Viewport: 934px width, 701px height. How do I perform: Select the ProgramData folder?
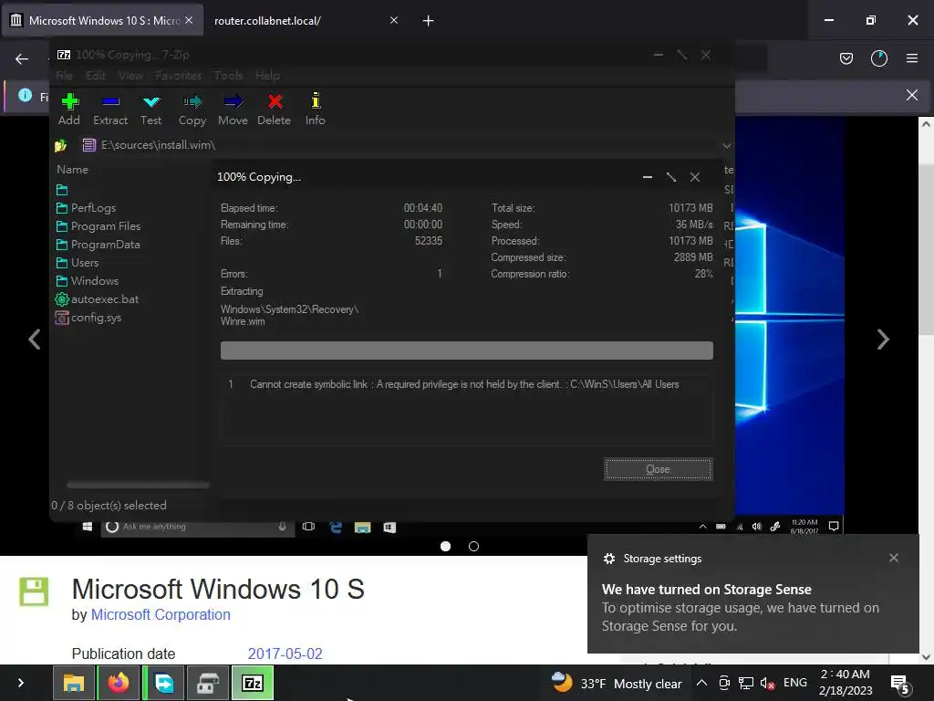[99, 245]
